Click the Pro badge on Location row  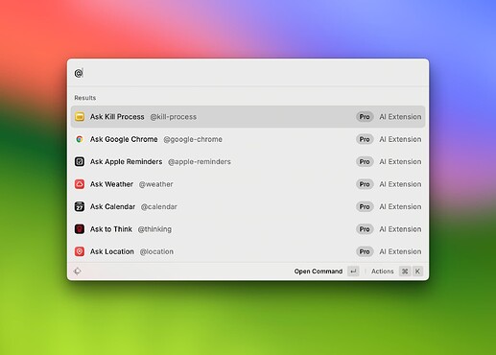click(x=365, y=251)
